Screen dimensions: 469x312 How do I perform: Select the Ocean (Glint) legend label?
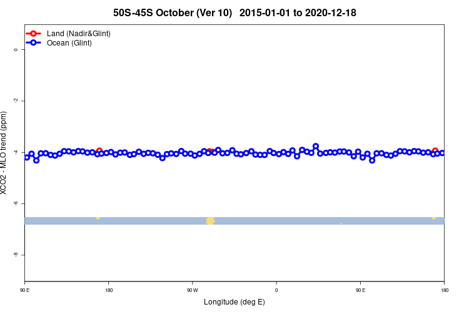pyautogui.click(x=69, y=43)
